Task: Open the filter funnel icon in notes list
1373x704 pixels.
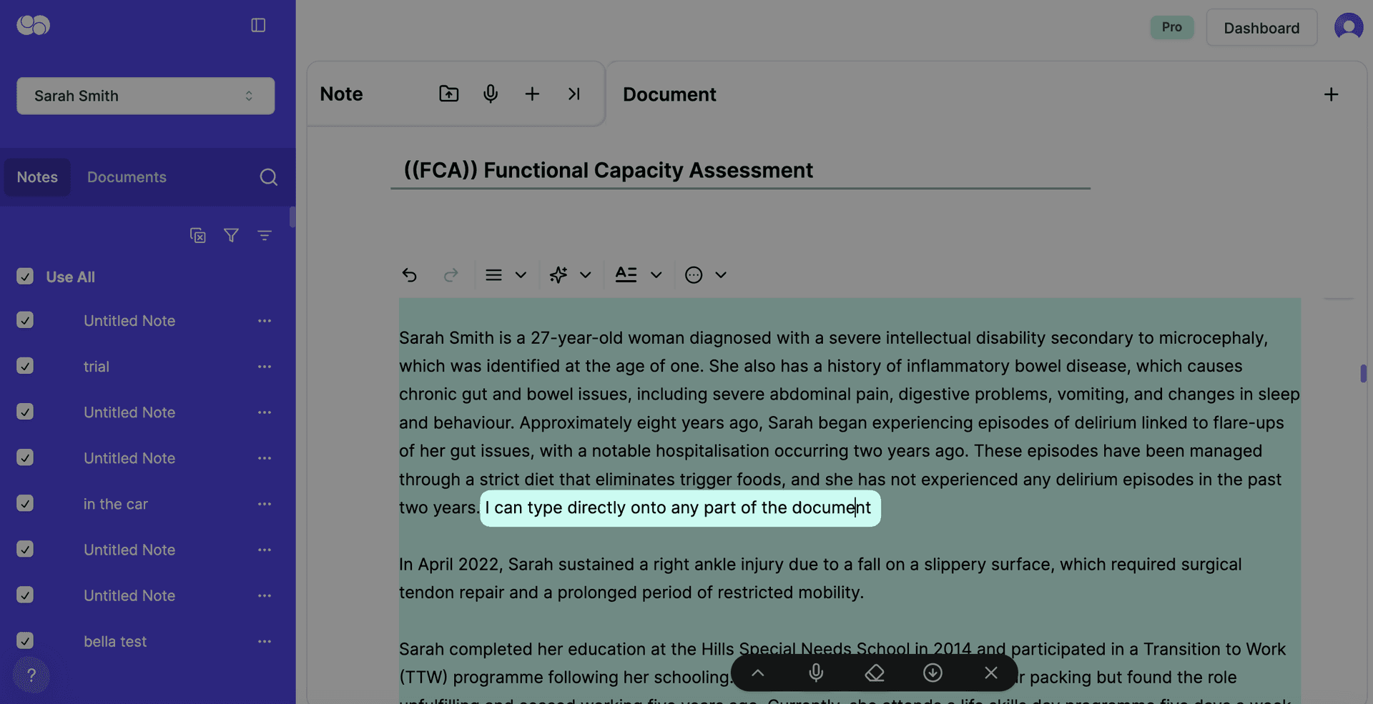Action: pyautogui.click(x=231, y=235)
